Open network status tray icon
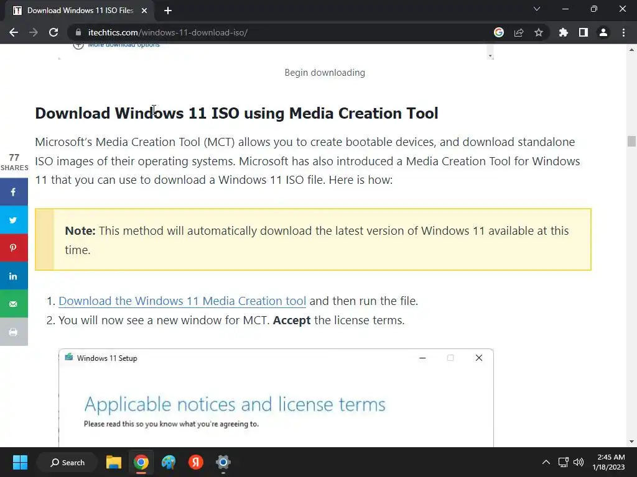Image resolution: width=637 pixels, height=477 pixels. coord(564,462)
